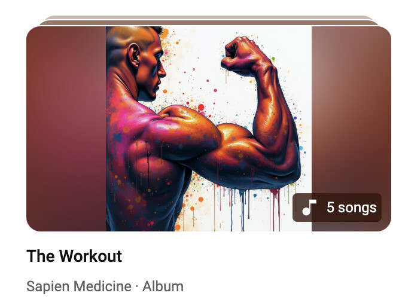Open The Workout album title link

pos(74,256)
